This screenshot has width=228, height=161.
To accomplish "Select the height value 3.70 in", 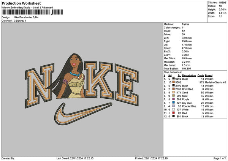I will pyautogui.click(x=222, y=9).
